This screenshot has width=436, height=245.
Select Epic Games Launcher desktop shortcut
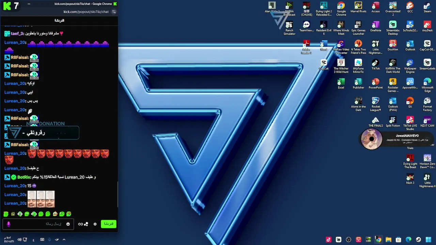point(358,28)
